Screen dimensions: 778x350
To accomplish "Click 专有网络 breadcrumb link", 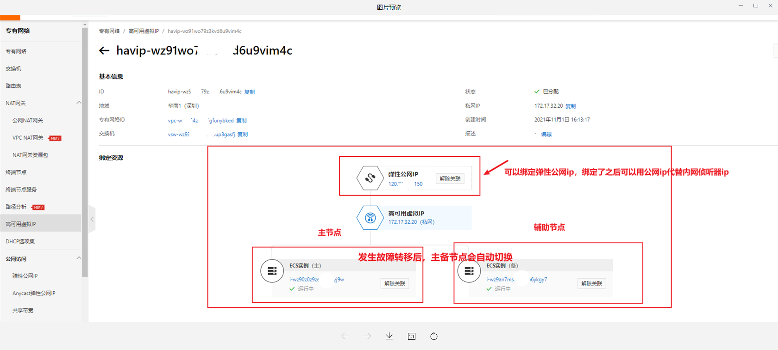I will (109, 31).
